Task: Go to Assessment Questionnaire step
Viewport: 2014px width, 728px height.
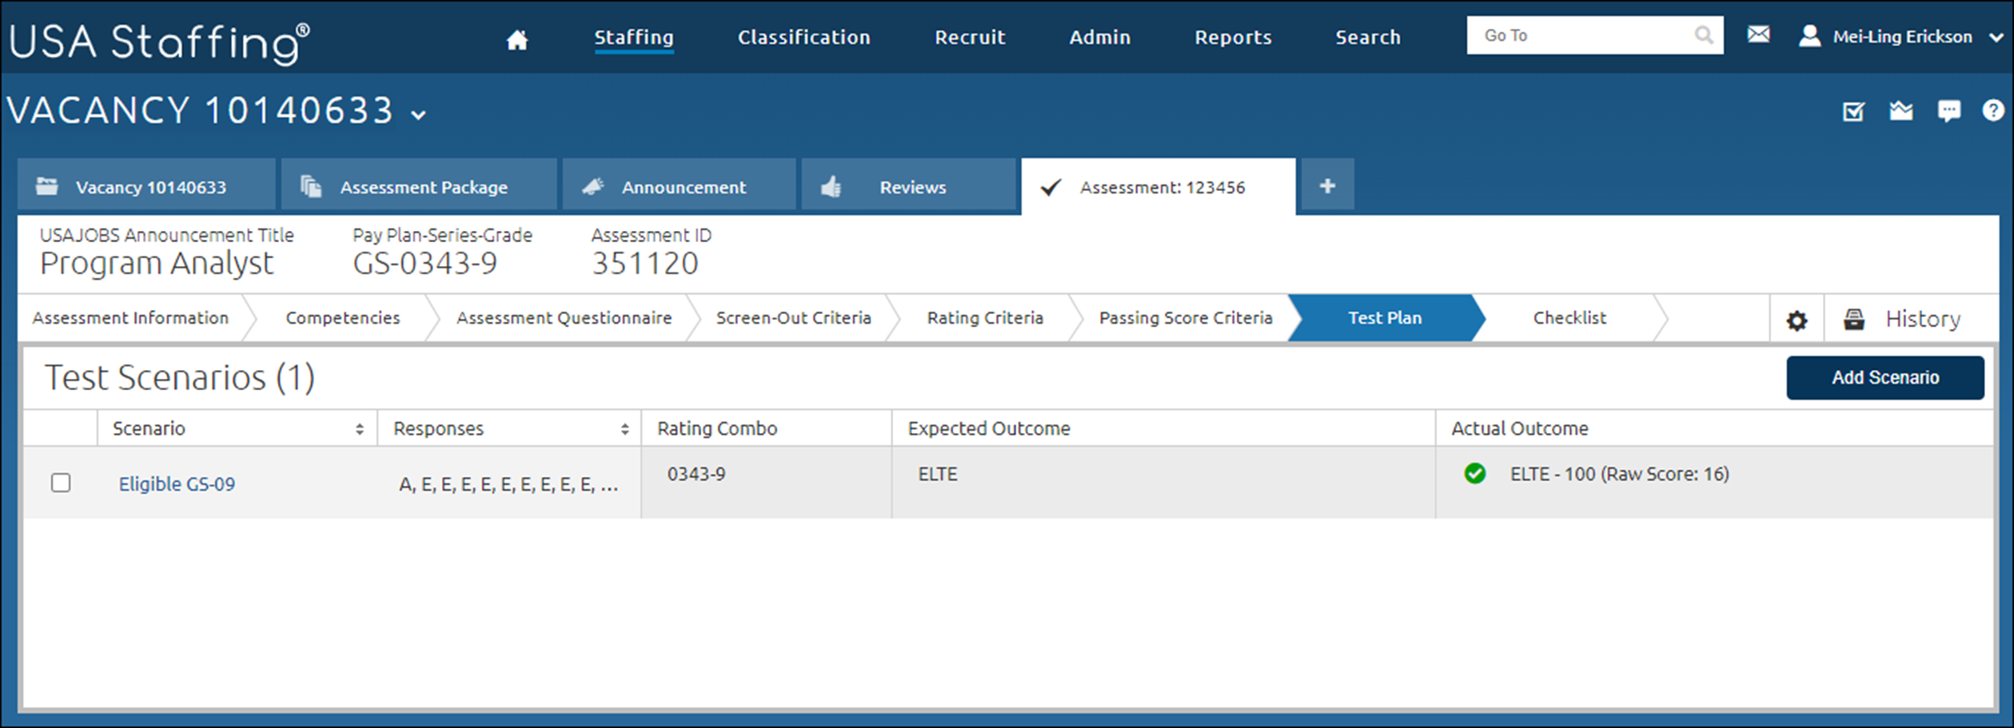Action: [x=564, y=318]
